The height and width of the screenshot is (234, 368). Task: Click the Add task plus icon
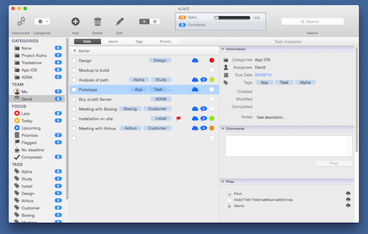[75, 21]
